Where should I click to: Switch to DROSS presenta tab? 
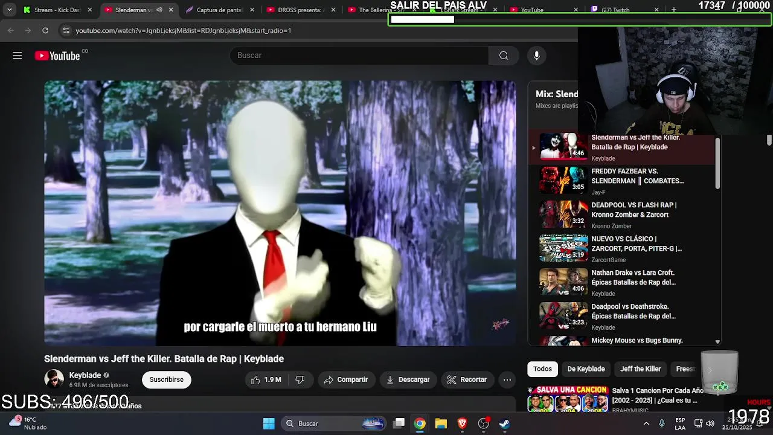[x=300, y=10]
